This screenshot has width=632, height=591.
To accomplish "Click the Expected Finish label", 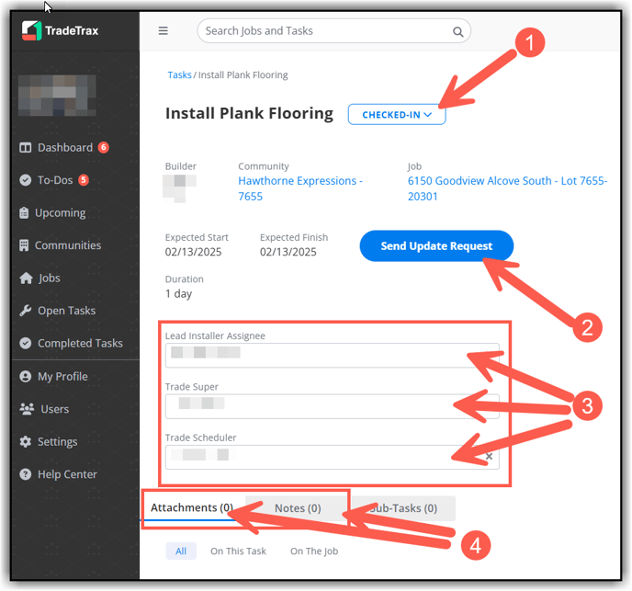I will (294, 237).
